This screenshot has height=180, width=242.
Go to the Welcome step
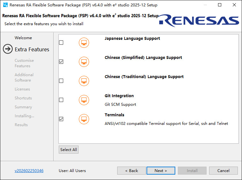tap(23, 38)
